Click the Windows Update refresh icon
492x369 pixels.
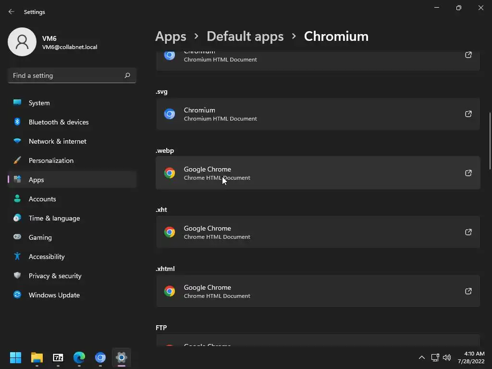coord(17,295)
